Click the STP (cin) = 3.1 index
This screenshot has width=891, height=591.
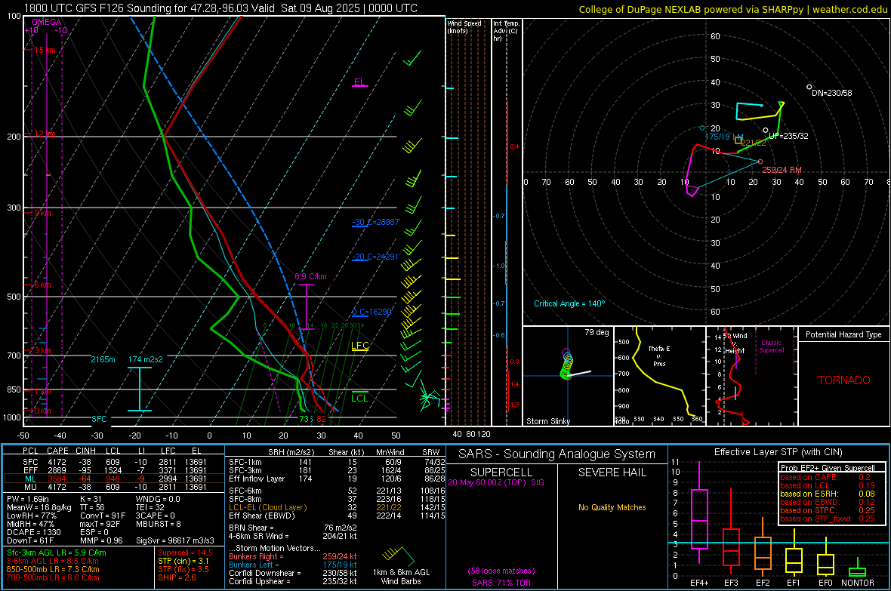coord(183,561)
